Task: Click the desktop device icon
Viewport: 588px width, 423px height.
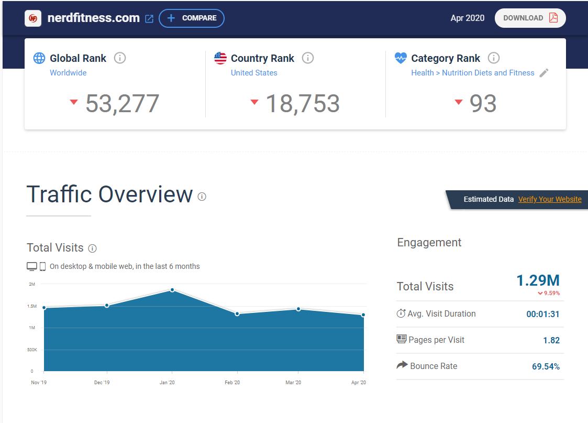Action: [x=32, y=266]
